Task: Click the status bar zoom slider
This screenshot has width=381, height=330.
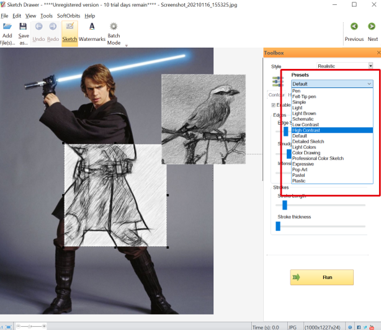Action: [x=31, y=326]
